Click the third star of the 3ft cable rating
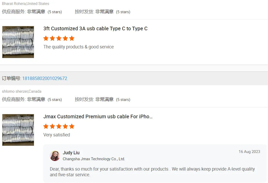This screenshot has width=268, height=183. [59, 39]
